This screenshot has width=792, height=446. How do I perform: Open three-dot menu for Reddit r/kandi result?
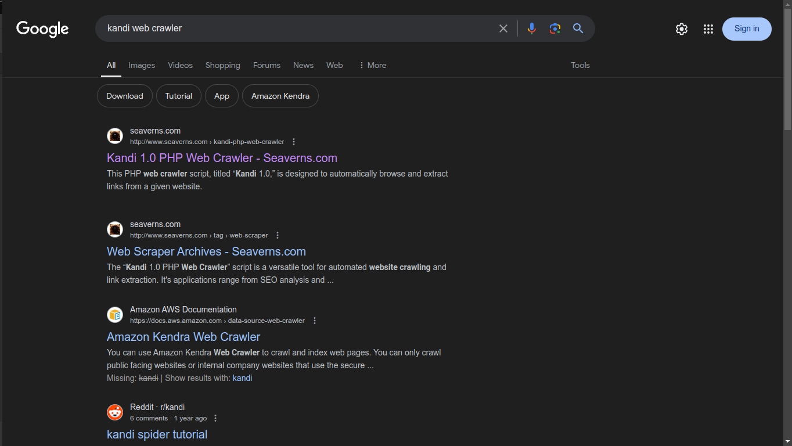coord(215,418)
